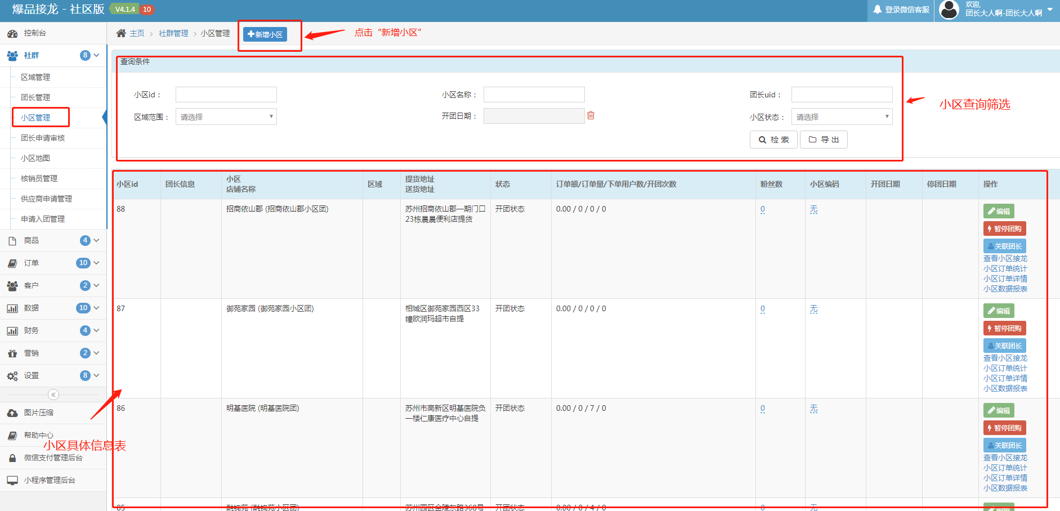1060x511 pixels.
Task: Expand the 财务 menu chevron
Action: [x=96, y=330]
